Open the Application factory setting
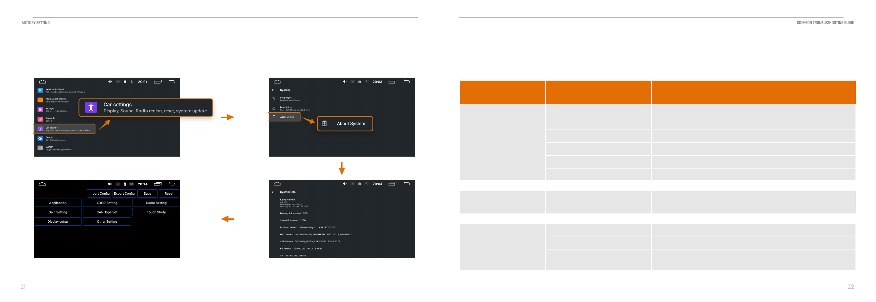The image size is (876, 302). point(58,203)
